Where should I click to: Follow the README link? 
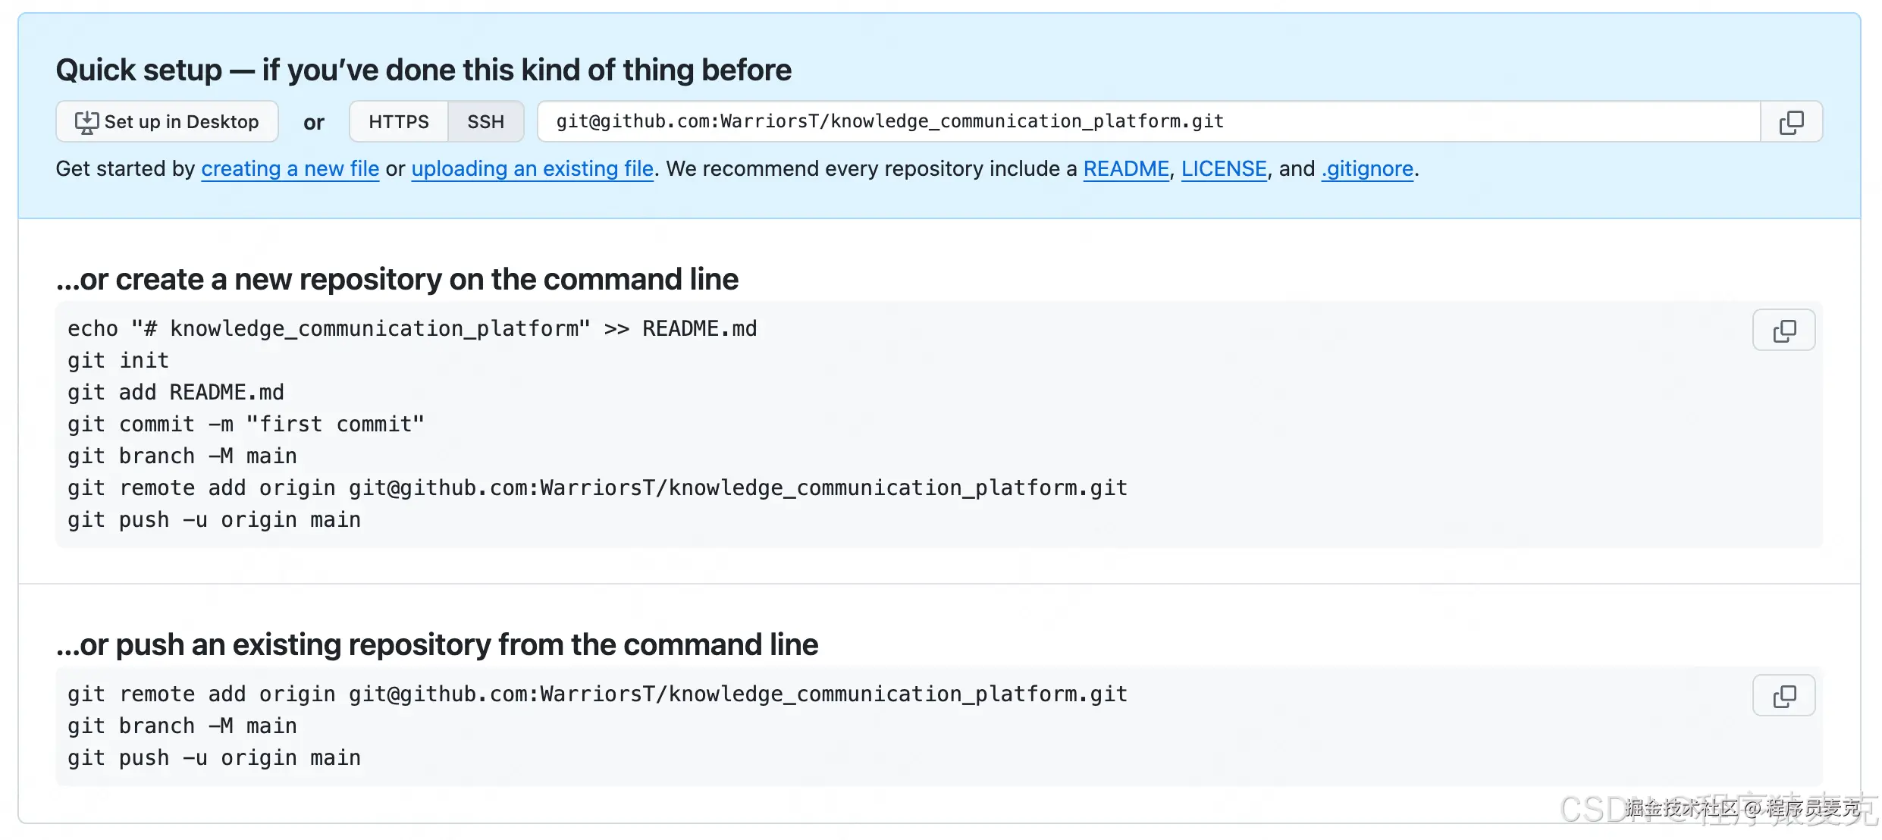[x=1125, y=169]
